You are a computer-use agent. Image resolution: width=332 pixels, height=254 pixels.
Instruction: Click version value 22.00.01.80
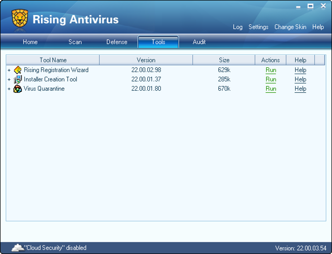coord(146,89)
